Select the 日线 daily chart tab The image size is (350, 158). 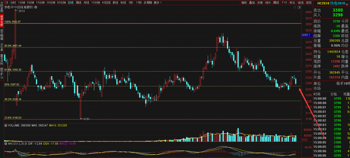coord(70,3)
